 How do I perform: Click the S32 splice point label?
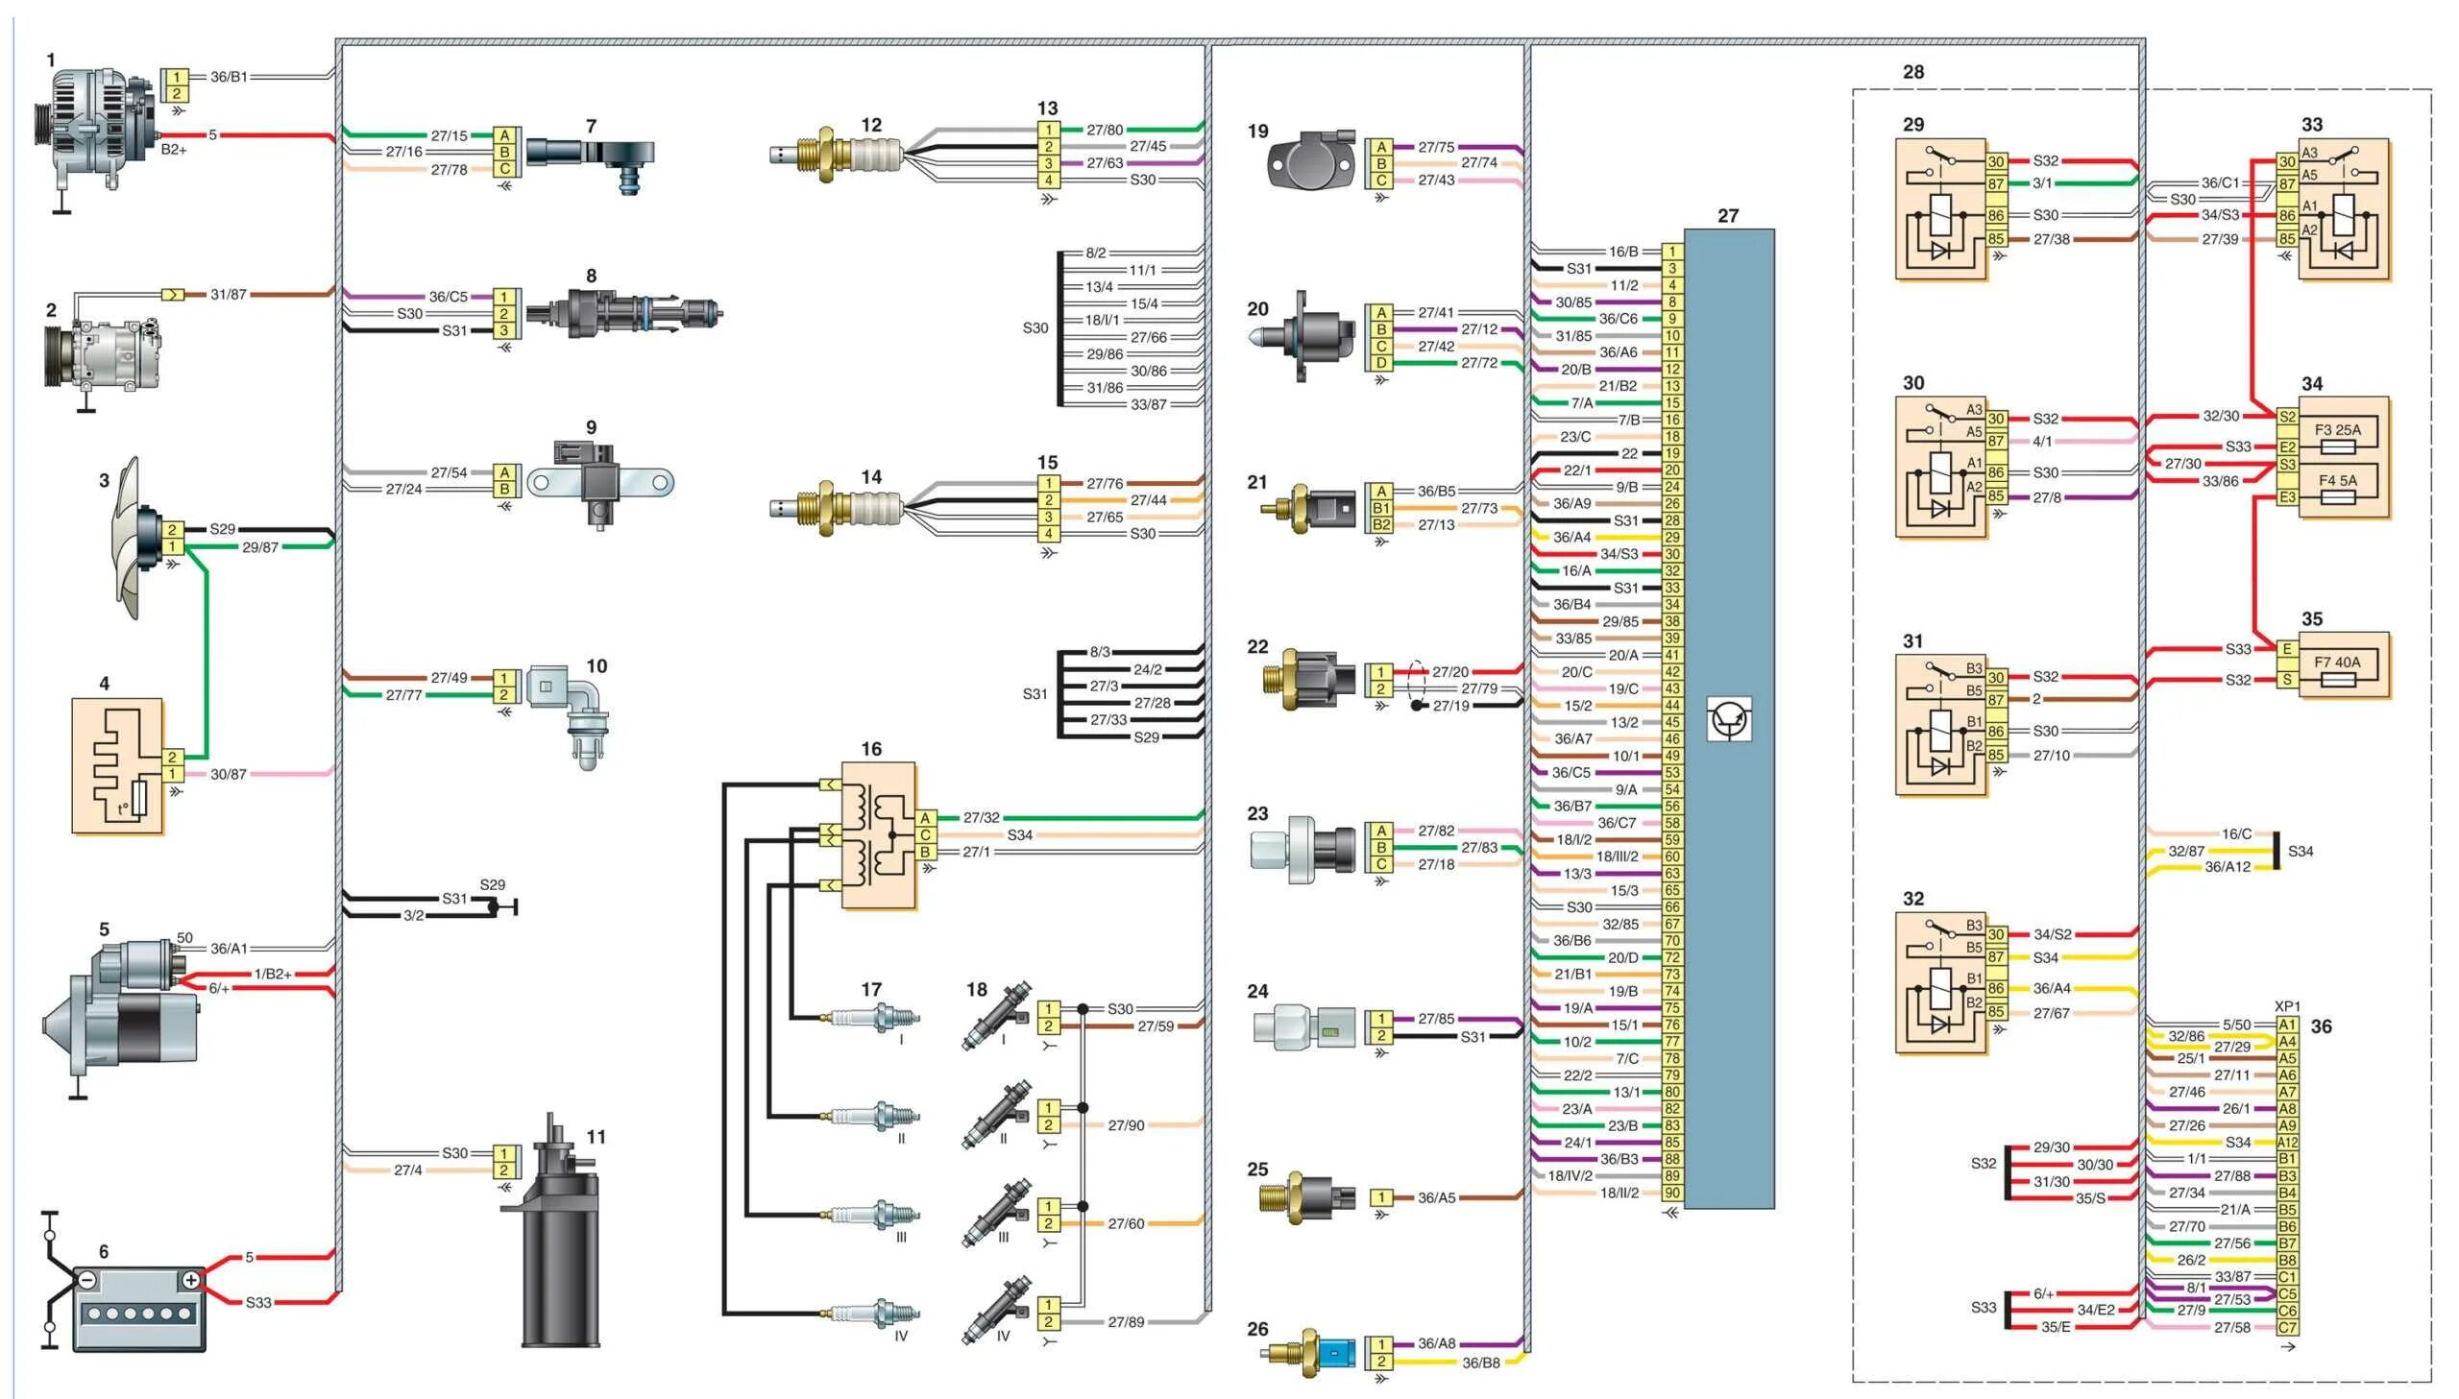tap(1984, 1164)
